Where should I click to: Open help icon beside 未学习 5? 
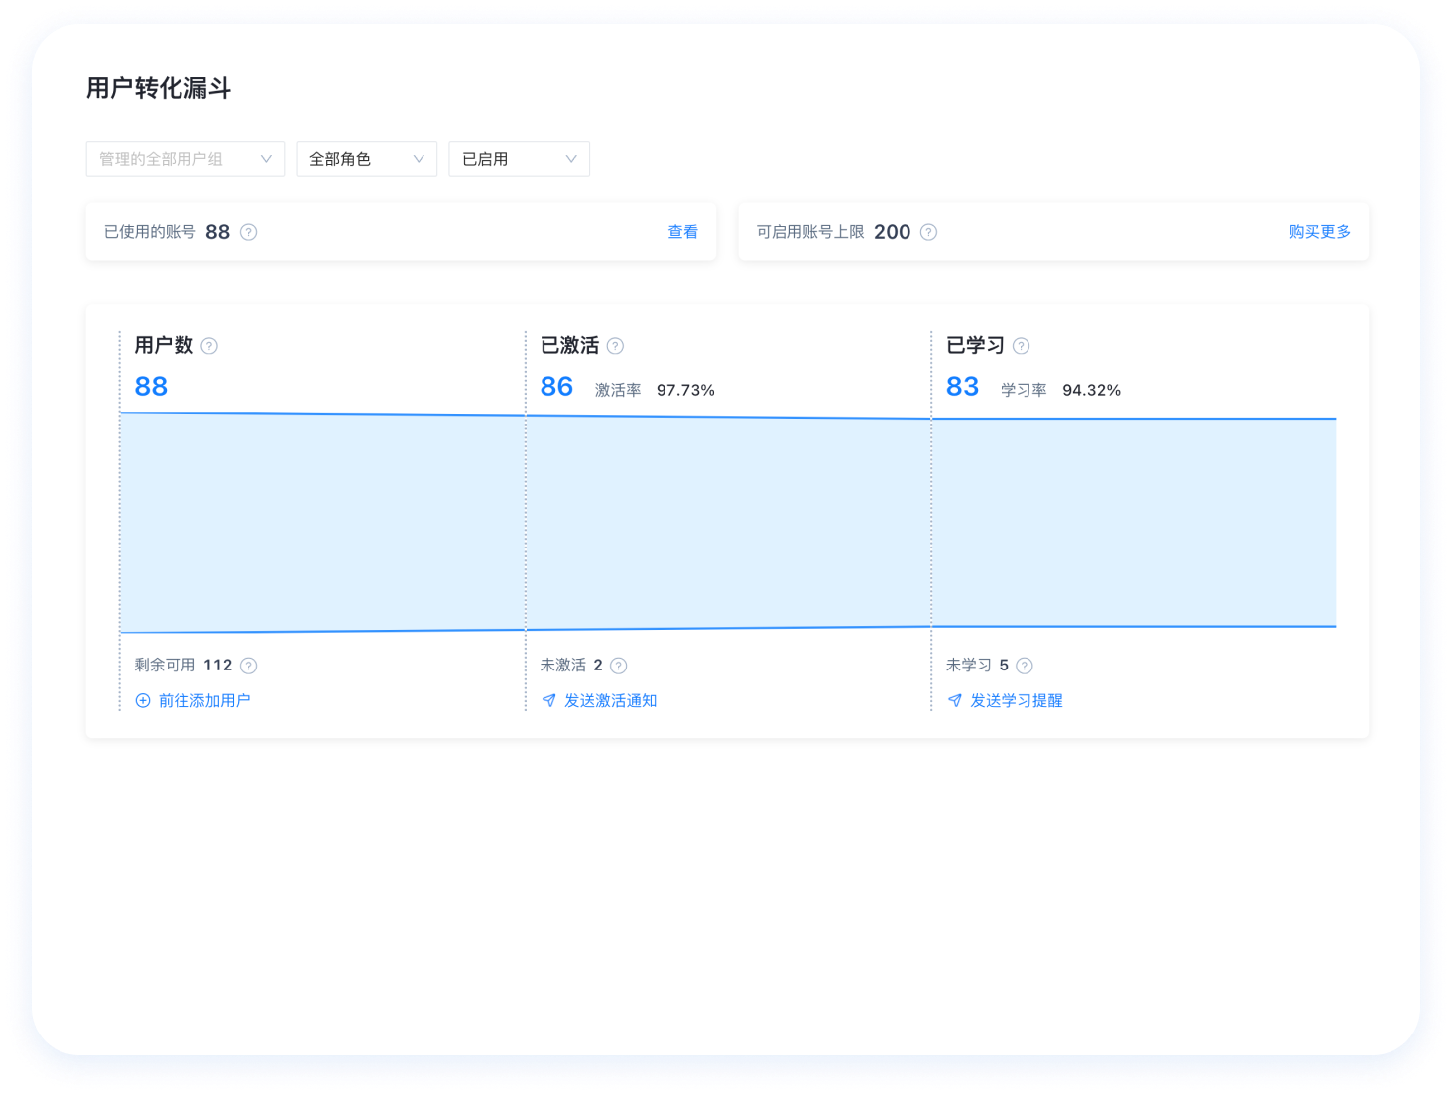[x=1025, y=666]
